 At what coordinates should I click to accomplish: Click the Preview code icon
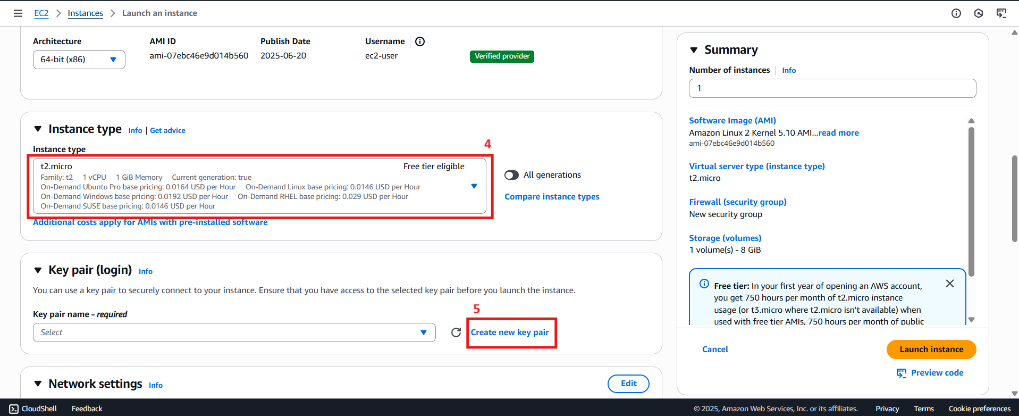tap(902, 373)
